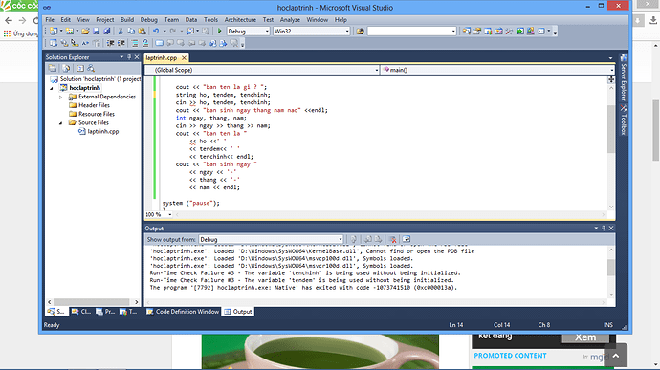Toggle word wrap in the Output toolbar

pos(407,240)
